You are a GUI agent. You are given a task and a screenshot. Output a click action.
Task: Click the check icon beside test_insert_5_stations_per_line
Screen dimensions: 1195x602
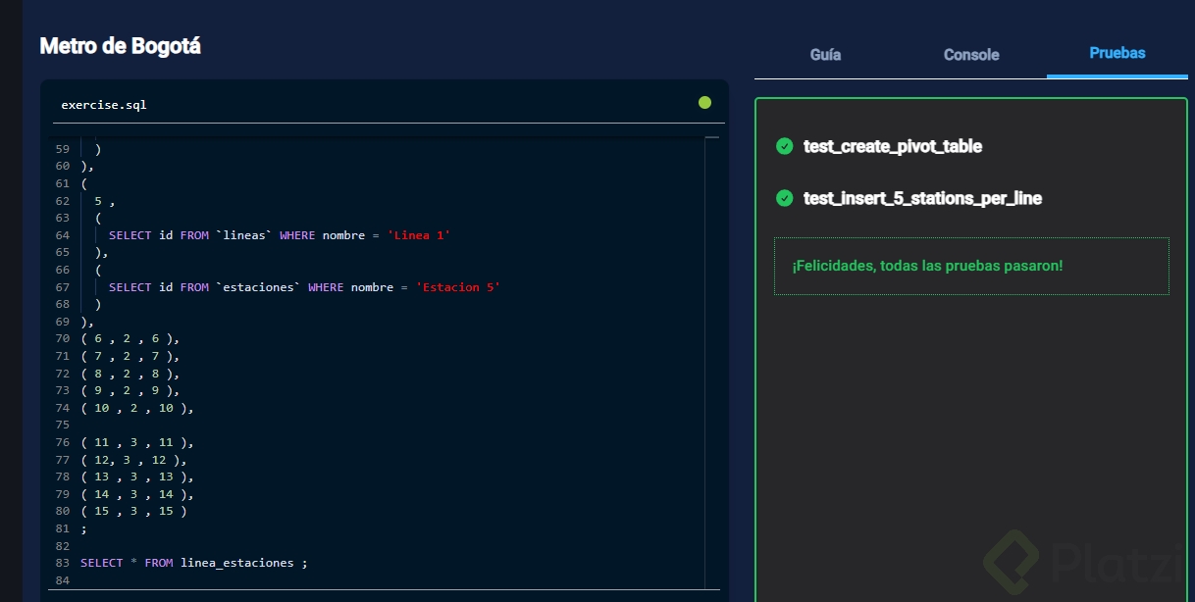[x=784, y=198]
